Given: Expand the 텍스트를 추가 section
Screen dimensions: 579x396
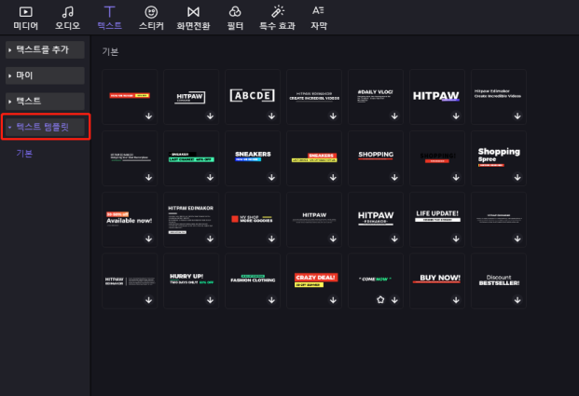Looking at the screenshot, I should click(45, 49).
